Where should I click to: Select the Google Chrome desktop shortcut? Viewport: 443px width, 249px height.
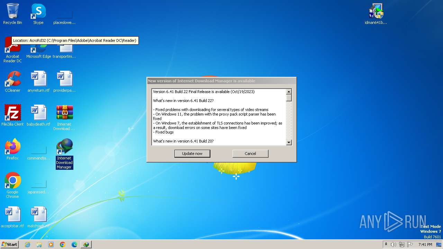[x=12, y=185]
